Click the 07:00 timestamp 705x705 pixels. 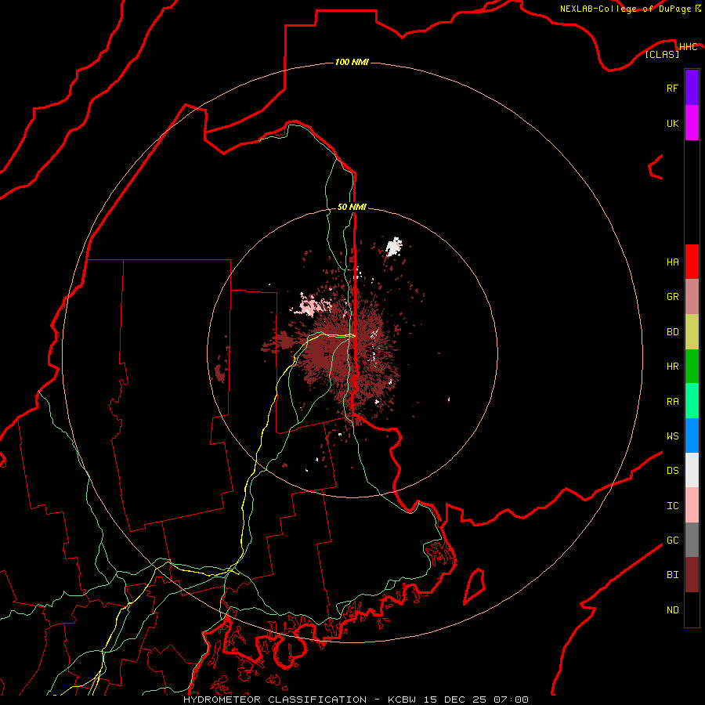point(511,700)
